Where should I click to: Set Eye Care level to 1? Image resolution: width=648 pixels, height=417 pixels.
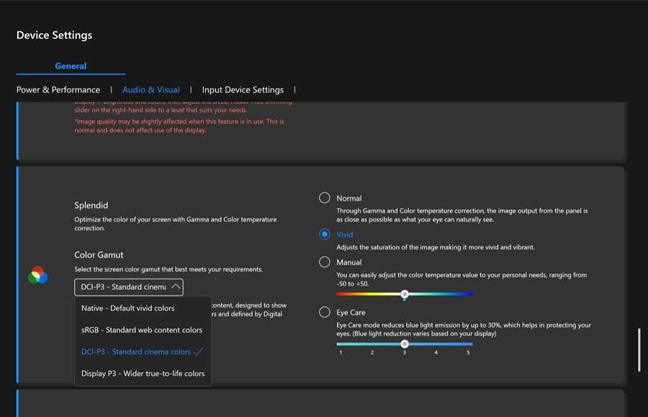[341, 344]
